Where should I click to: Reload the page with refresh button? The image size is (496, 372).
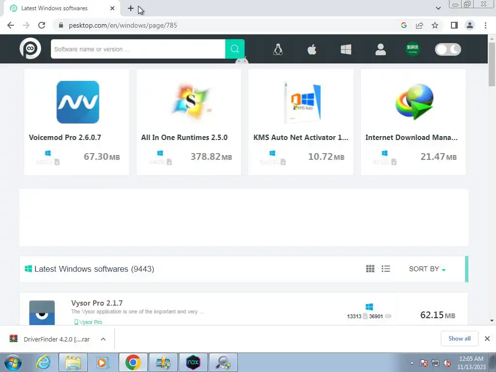(42, 25)
